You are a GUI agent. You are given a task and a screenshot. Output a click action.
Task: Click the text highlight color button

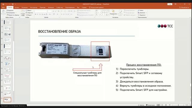[54, 14]
